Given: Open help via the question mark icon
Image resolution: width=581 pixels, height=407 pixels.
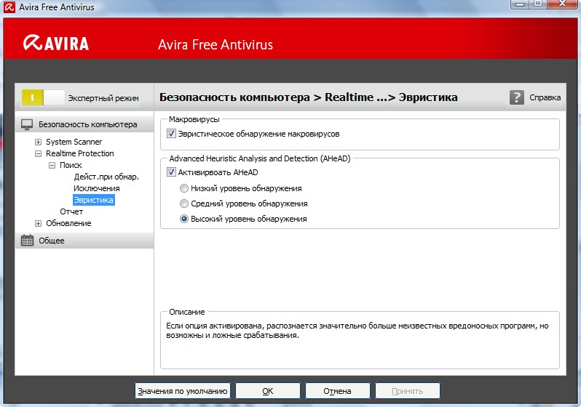Looking at the screenshot, I should click(x=516, y=97).
